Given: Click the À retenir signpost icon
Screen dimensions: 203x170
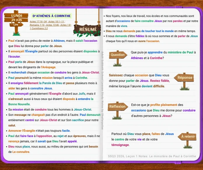Looking at the screenshot, I should (187, 140).
